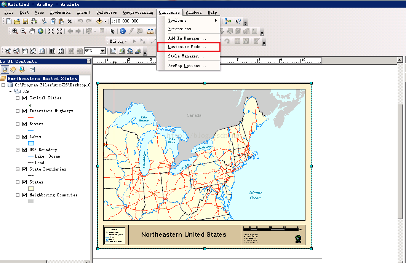Select the Measure ruler tool
Viewport: 406px width, 263px height.
150,31
